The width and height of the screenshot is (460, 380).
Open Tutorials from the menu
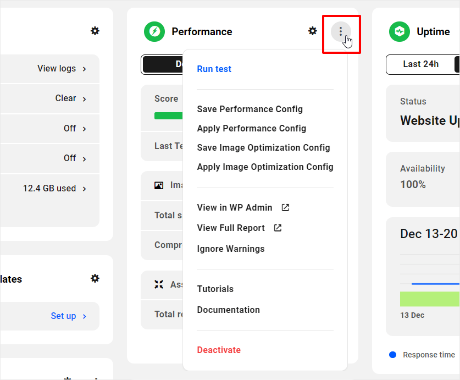(215, 289)
